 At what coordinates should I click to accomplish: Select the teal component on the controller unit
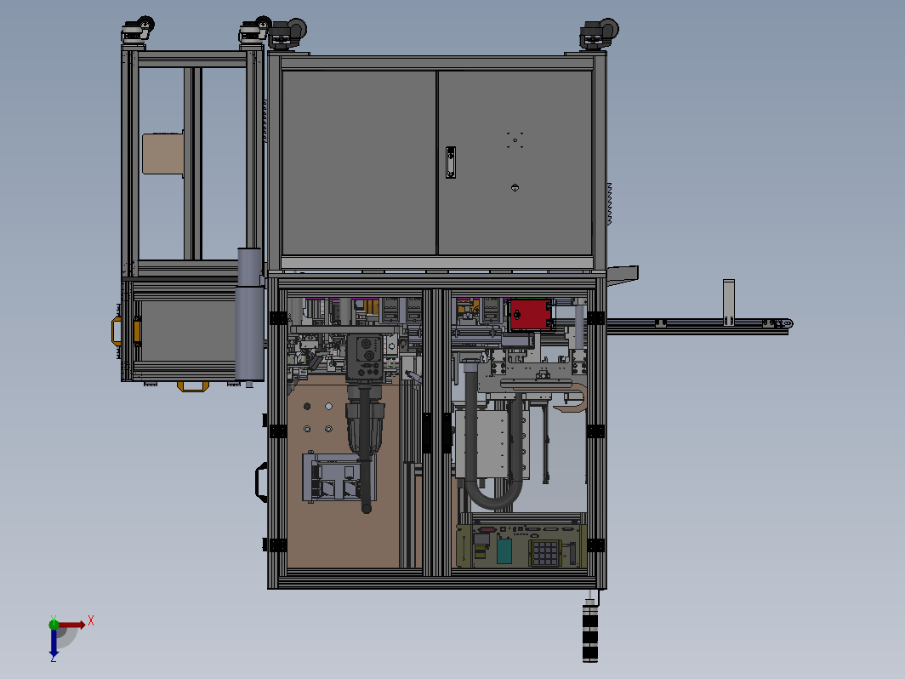tap(504, 551)
